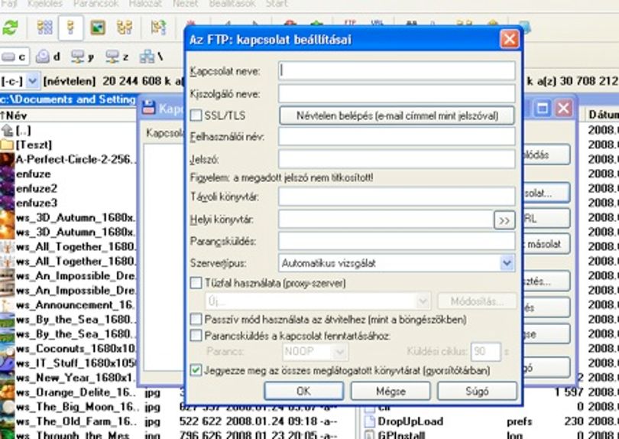Select the brief file list view icon
This screenshot has width=619, height=439.
(x=44, y=28)
